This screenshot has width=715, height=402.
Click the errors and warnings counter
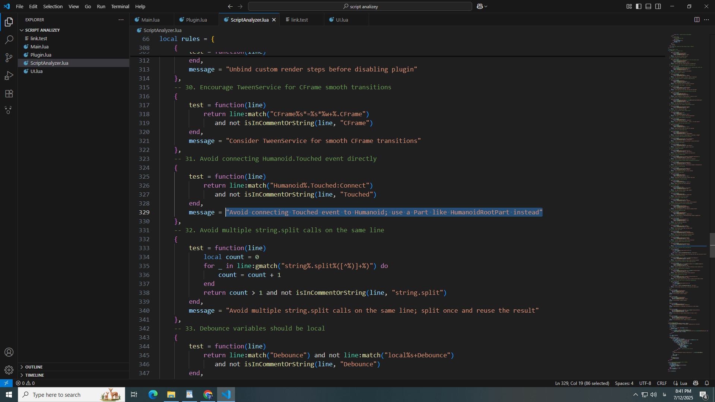pos(25,383)
